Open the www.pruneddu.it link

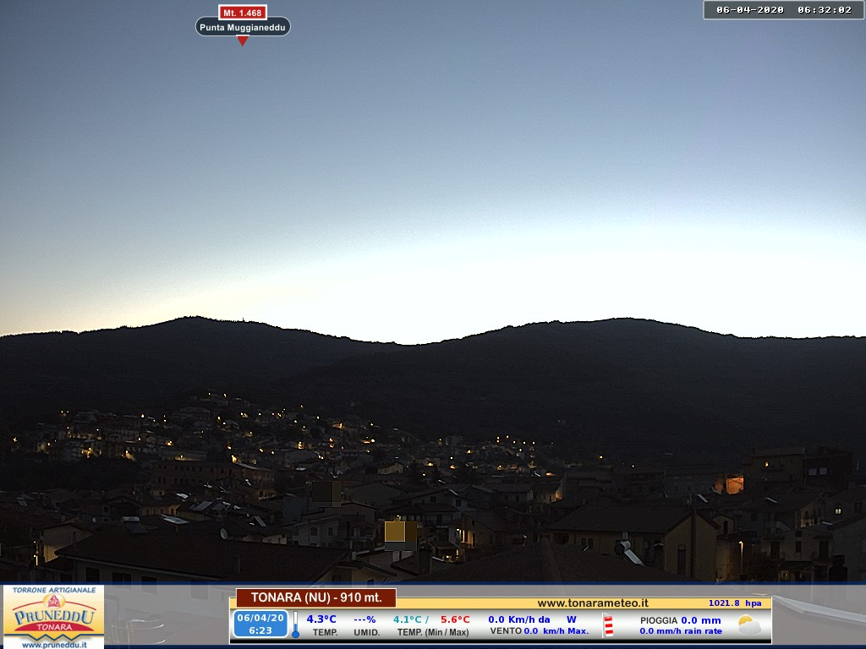(53, 644)
